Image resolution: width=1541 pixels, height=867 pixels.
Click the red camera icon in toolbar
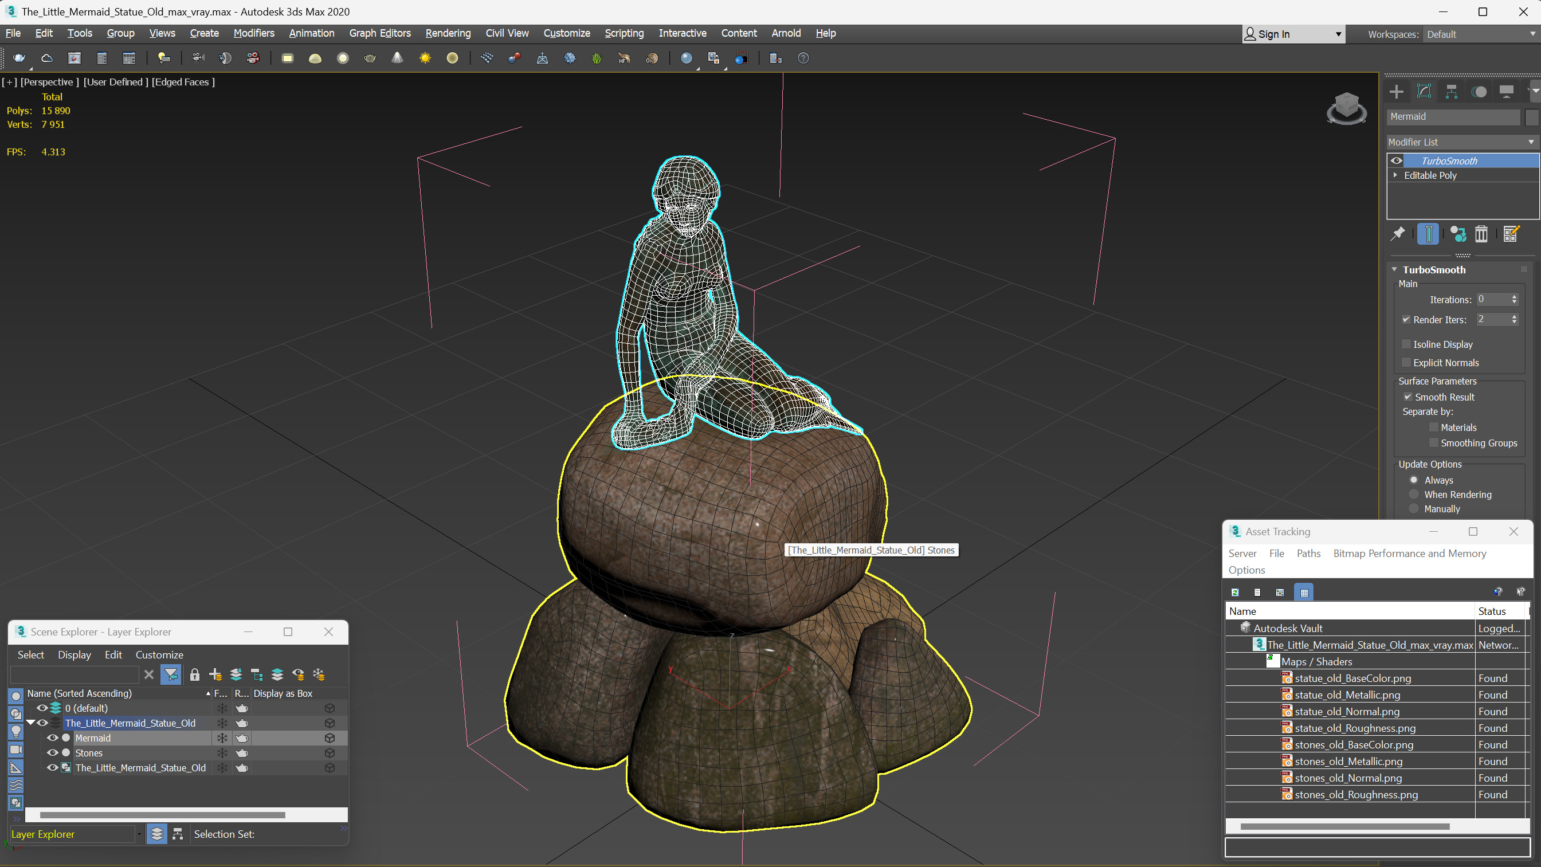coord(253,58)
